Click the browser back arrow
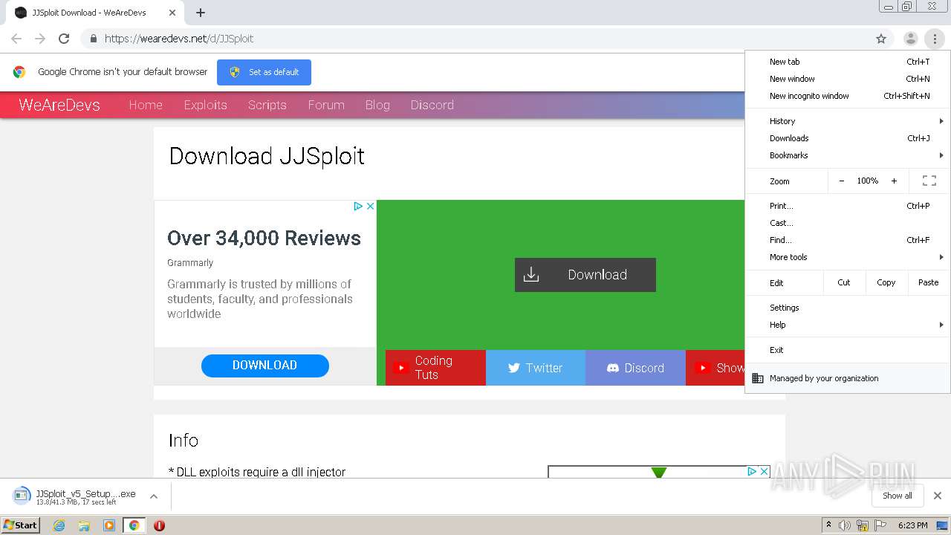This screenshot has height=535, width=951. click(x=16, y=39)
